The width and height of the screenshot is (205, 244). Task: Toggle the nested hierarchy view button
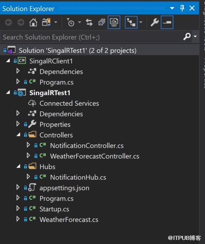pyautogui.click(x=131, y=22)
